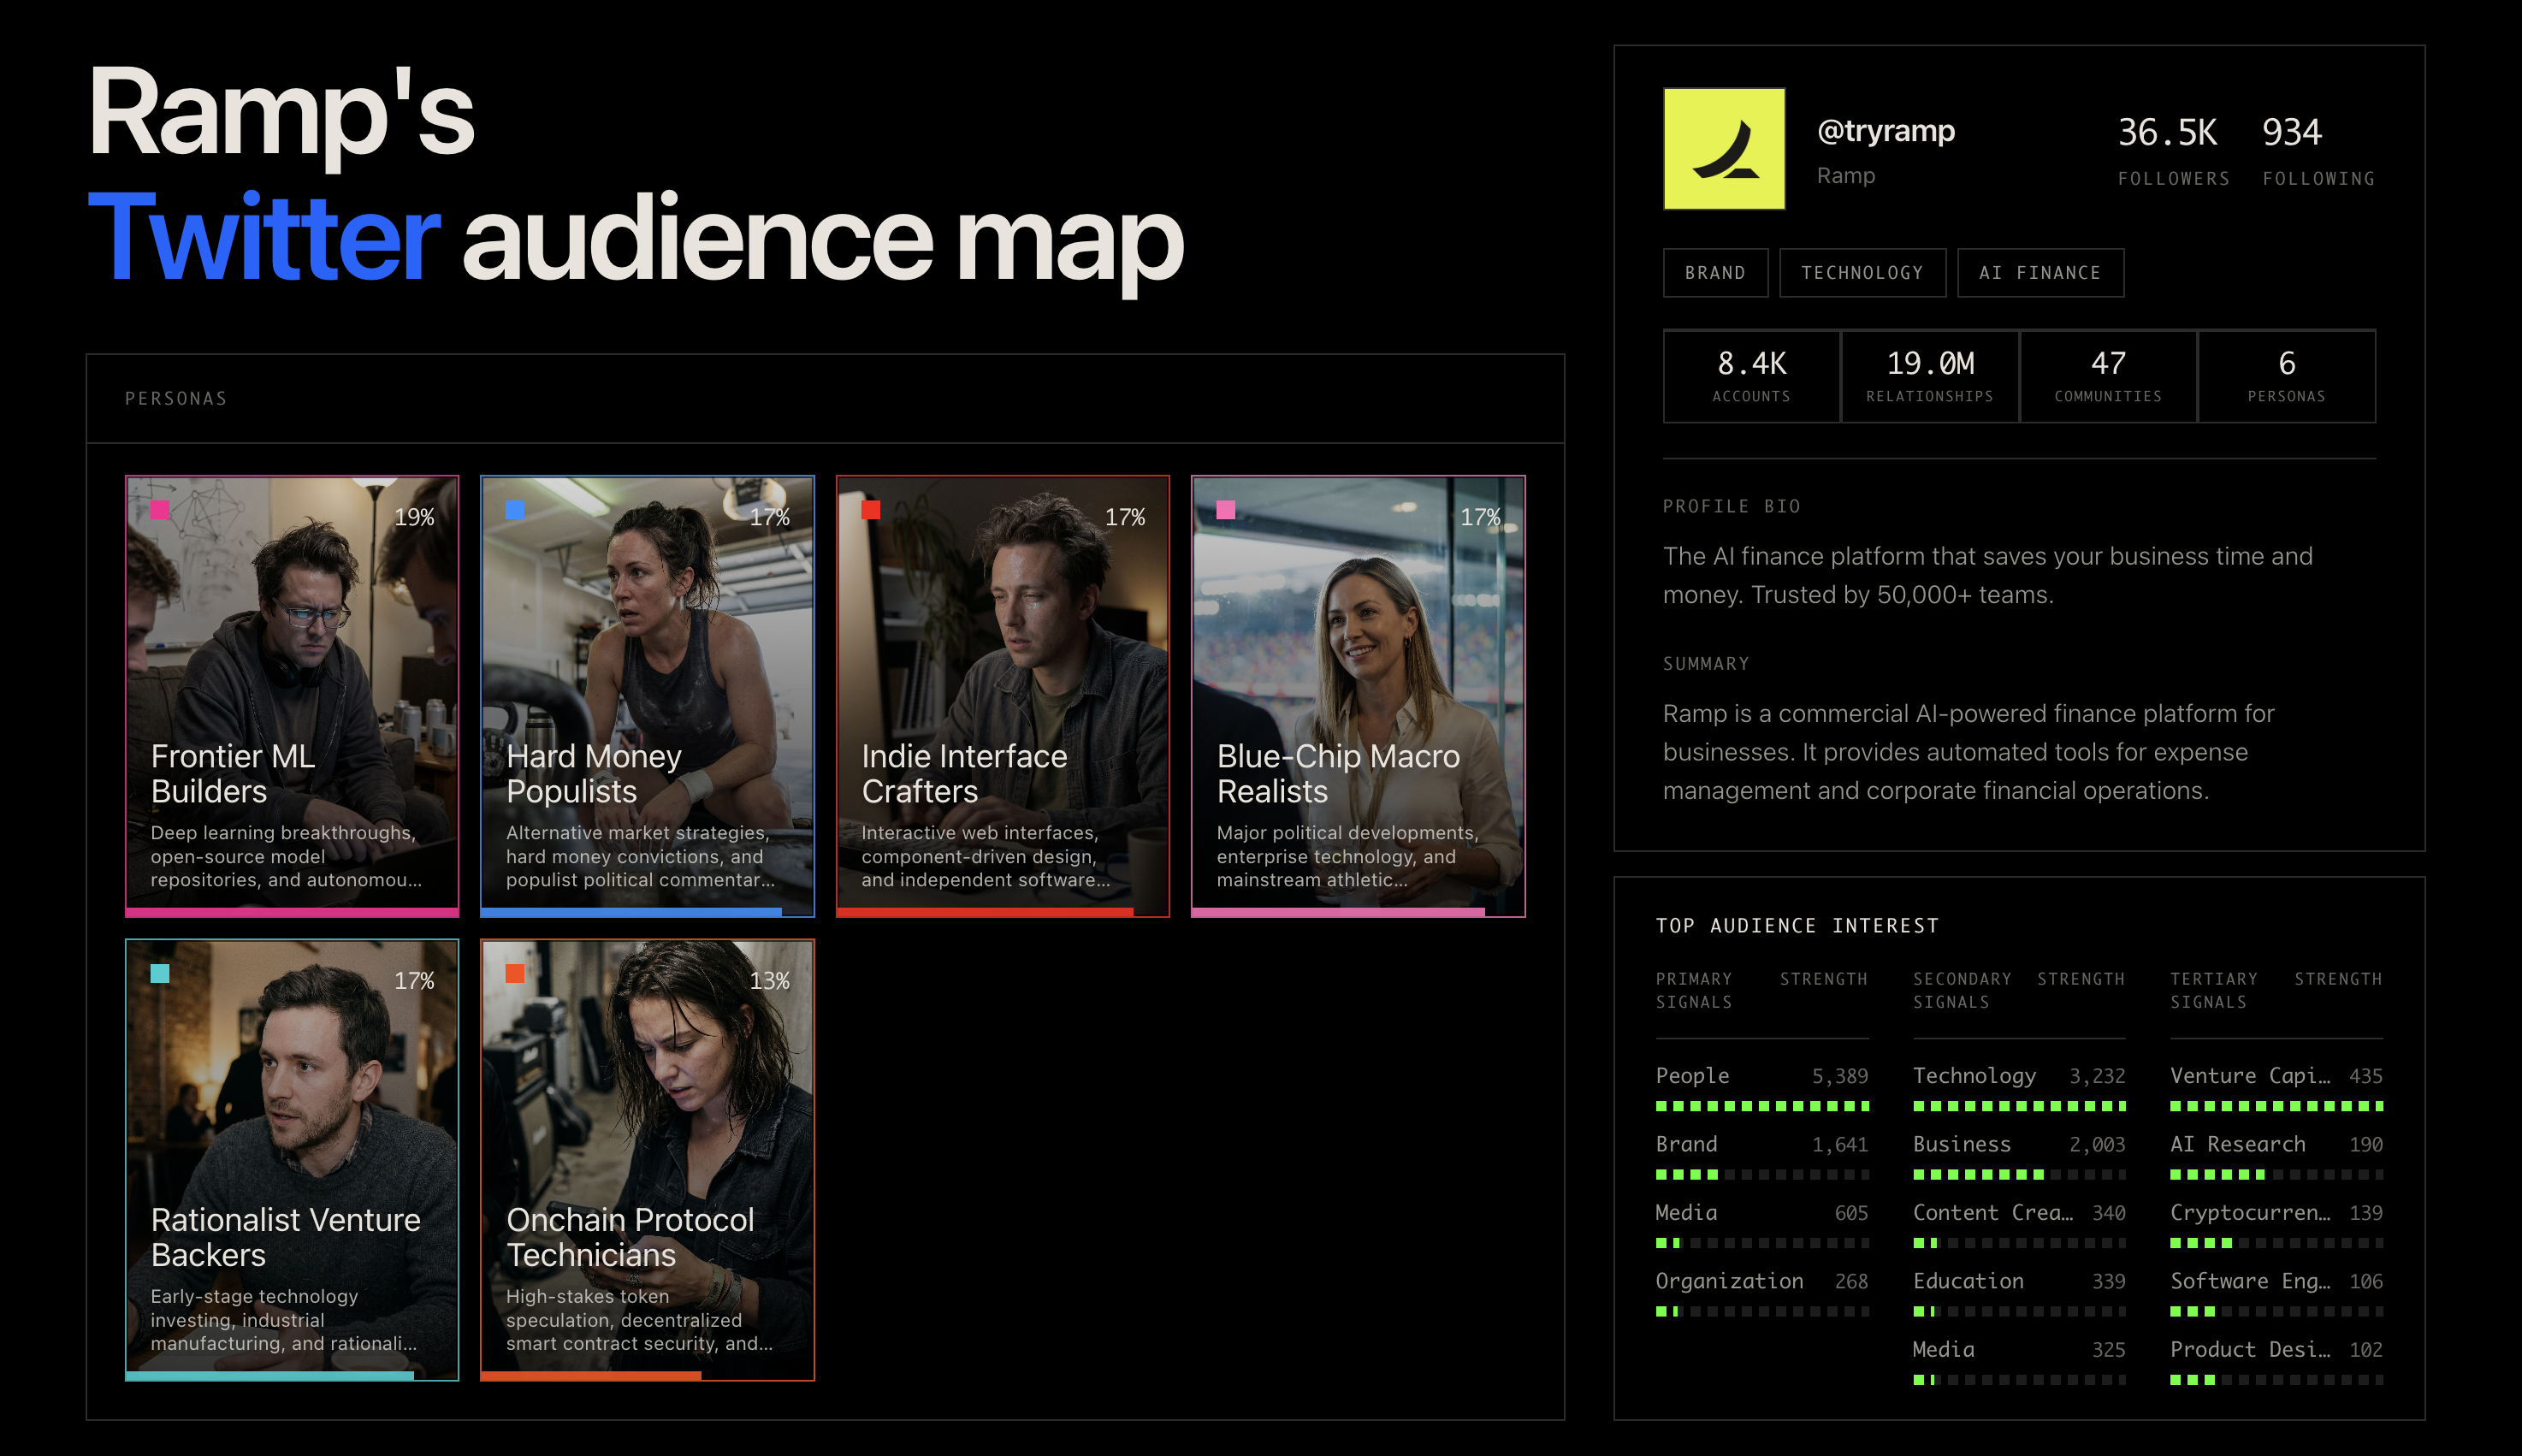Click the orange progress bar under Onchain Protocol Technicians
This screenshot has height=1456, width=2522.
[591, 1376]
